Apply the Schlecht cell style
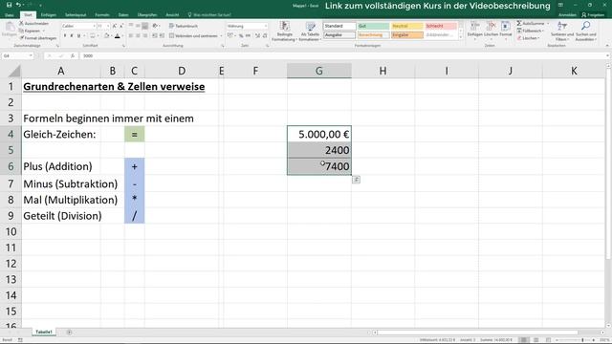Viewport: 612px width, 344px height. (440, 26)
